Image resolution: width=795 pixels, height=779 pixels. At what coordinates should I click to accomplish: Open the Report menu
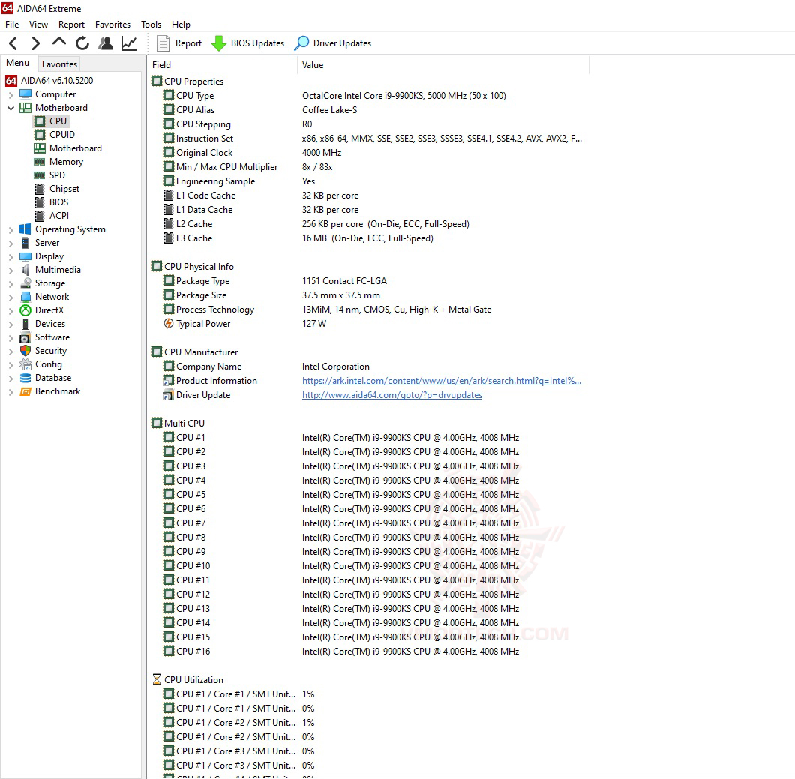tap(71, 24)
